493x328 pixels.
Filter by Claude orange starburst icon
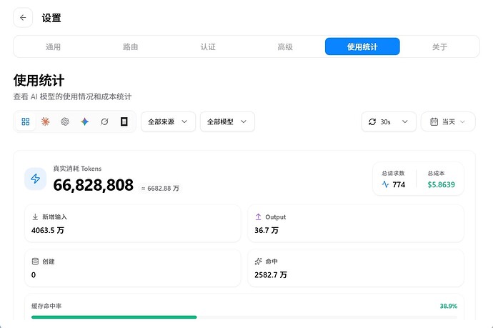pos(45,121)
